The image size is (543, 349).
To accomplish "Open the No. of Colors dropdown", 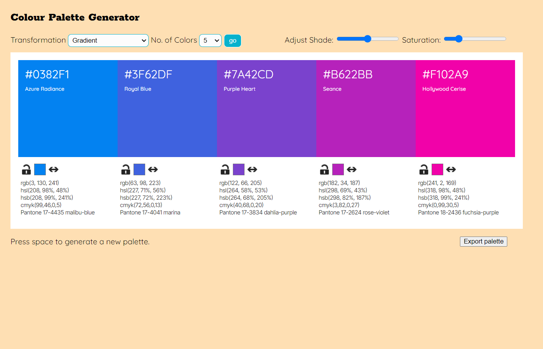I will click(x=210, y=40).
